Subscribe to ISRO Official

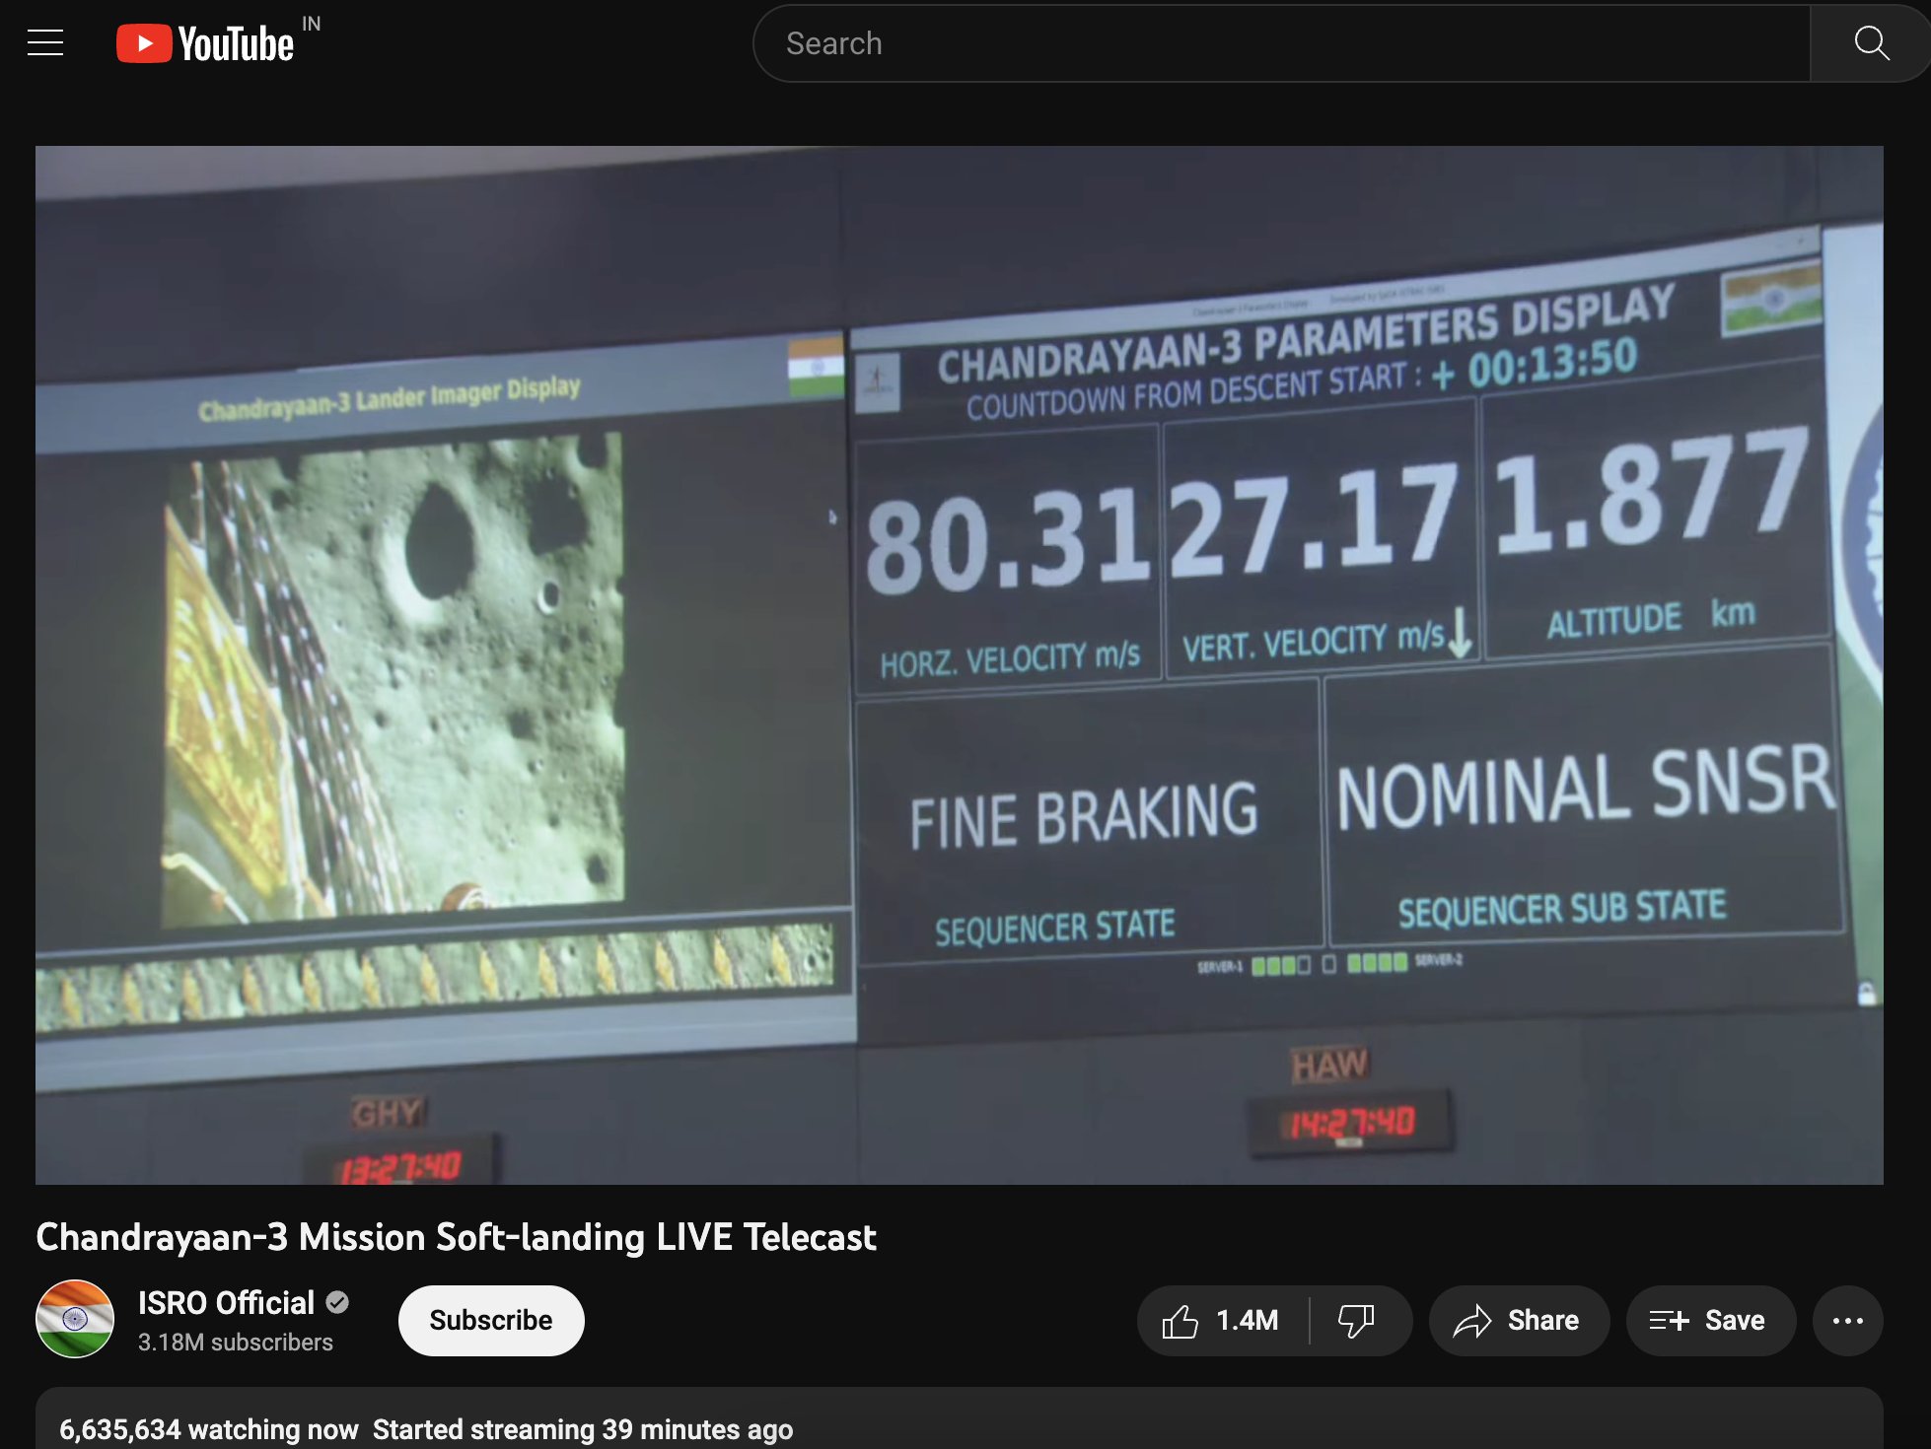(491, 1320)
